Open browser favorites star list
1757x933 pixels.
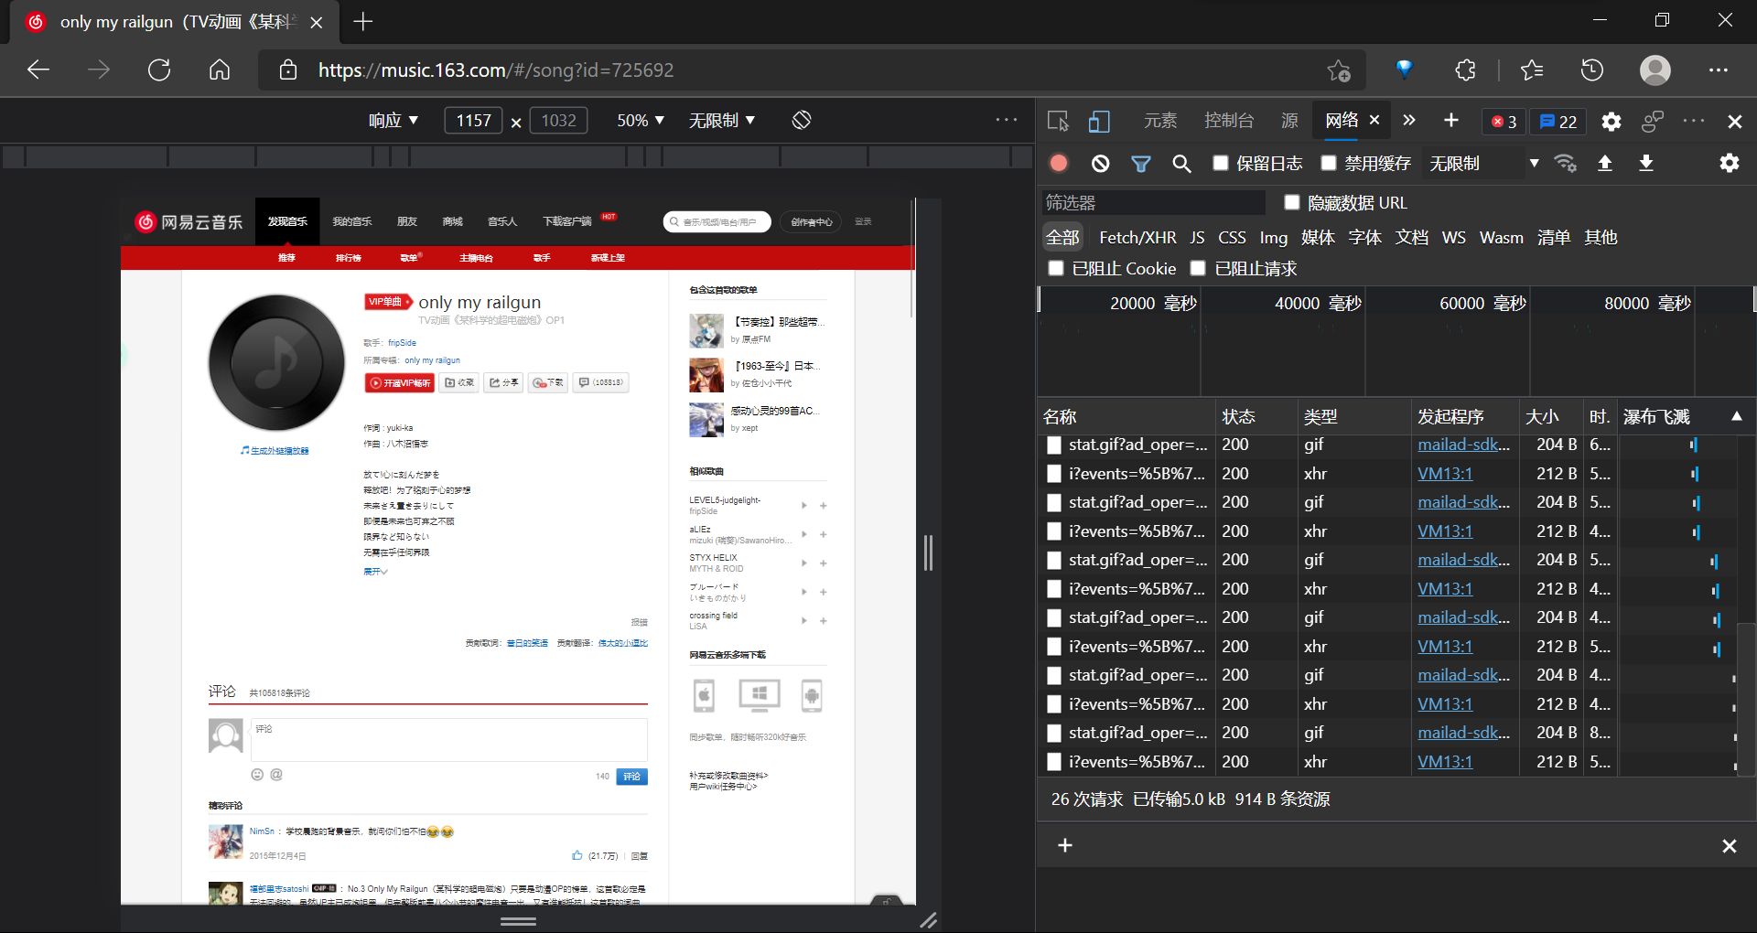point(1531,70)
